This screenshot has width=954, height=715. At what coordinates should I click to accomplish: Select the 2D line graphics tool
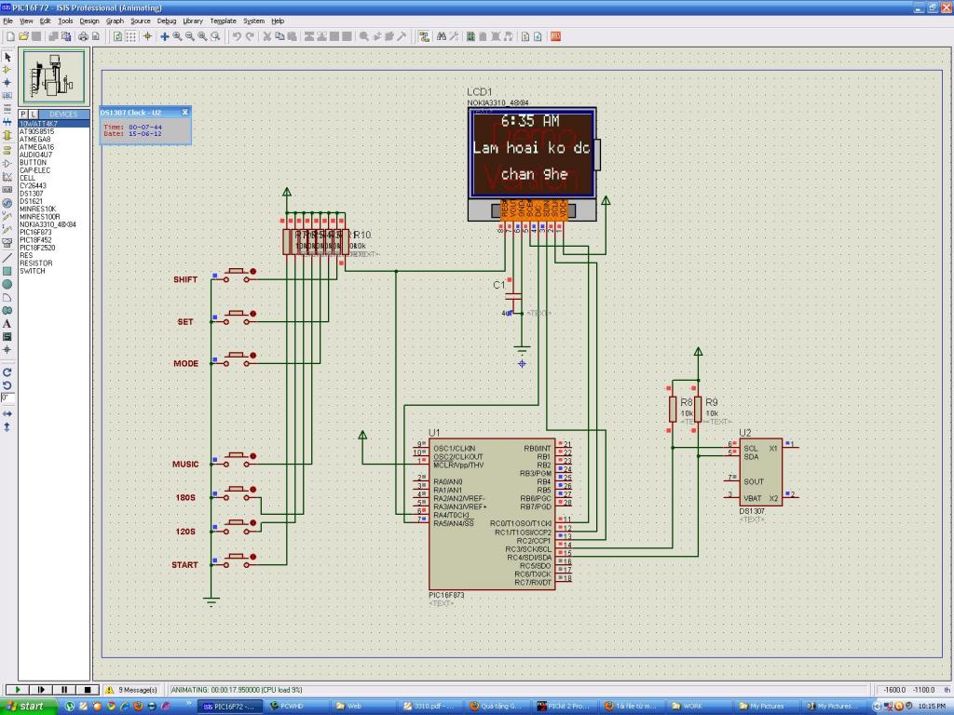tap(7, 257)
